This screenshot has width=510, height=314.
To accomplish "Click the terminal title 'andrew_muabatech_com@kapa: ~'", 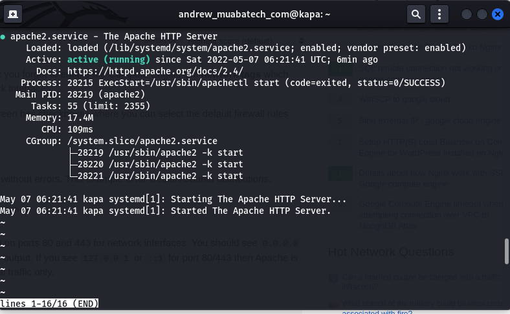I will (x=254, y=14).
